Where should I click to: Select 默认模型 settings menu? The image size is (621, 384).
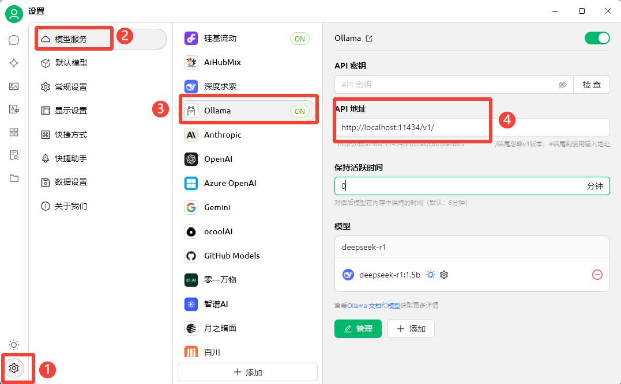(x=101, y=63)
